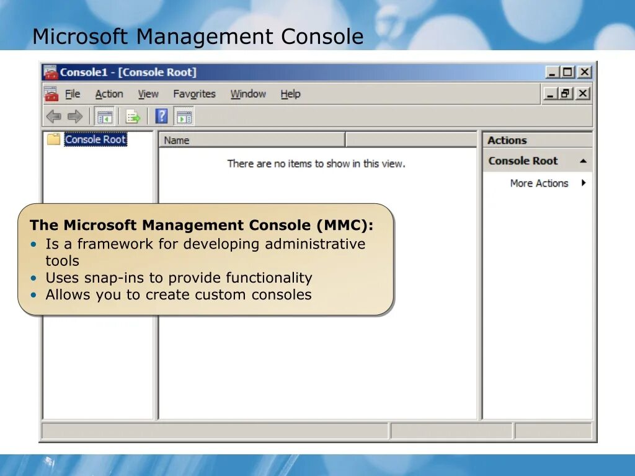Click More Actions in the Actions pane
Image resolution: width=635 pixels, height=476 pixels.
(x=539, y=183)
